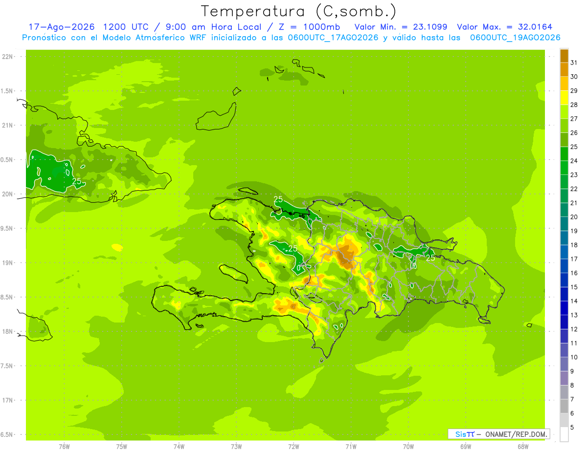Image resolution: width=587 pixels, height=453 pixels.
Task: Click the "9:00 am Hora Local" text
Action: pos(214,27)
